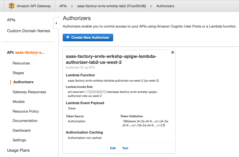This screenshot has height=157, width=239.
Task: Click the Token Validation label
Action: [x=132, y=116]
